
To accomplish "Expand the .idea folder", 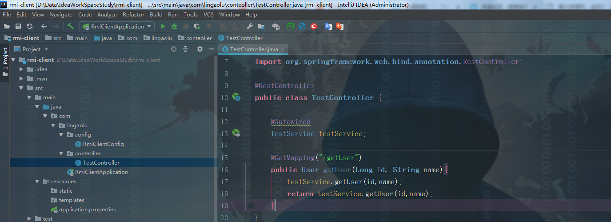I will [21, 69].
